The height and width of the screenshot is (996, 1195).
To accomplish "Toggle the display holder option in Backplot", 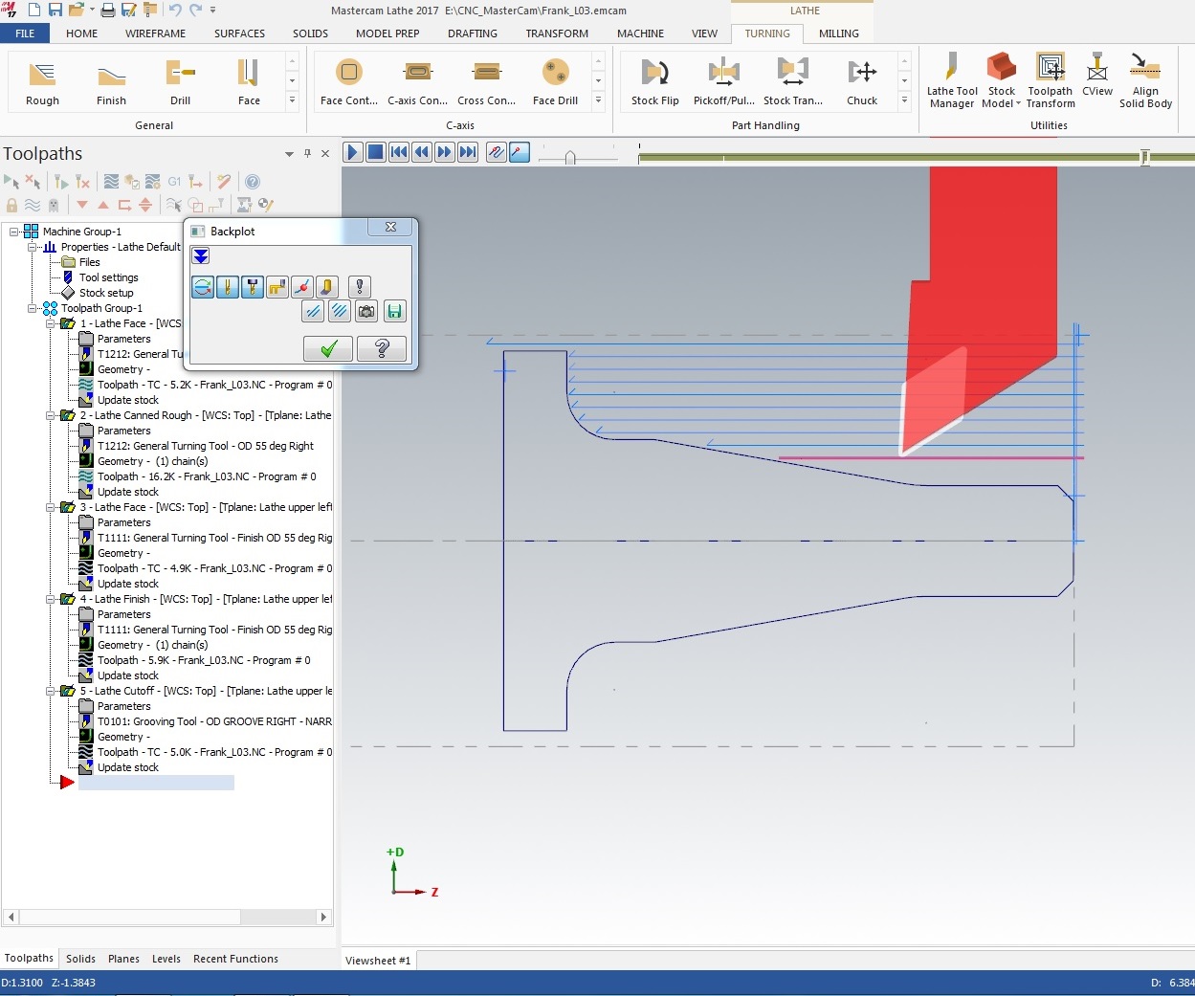I will point(253,286).
